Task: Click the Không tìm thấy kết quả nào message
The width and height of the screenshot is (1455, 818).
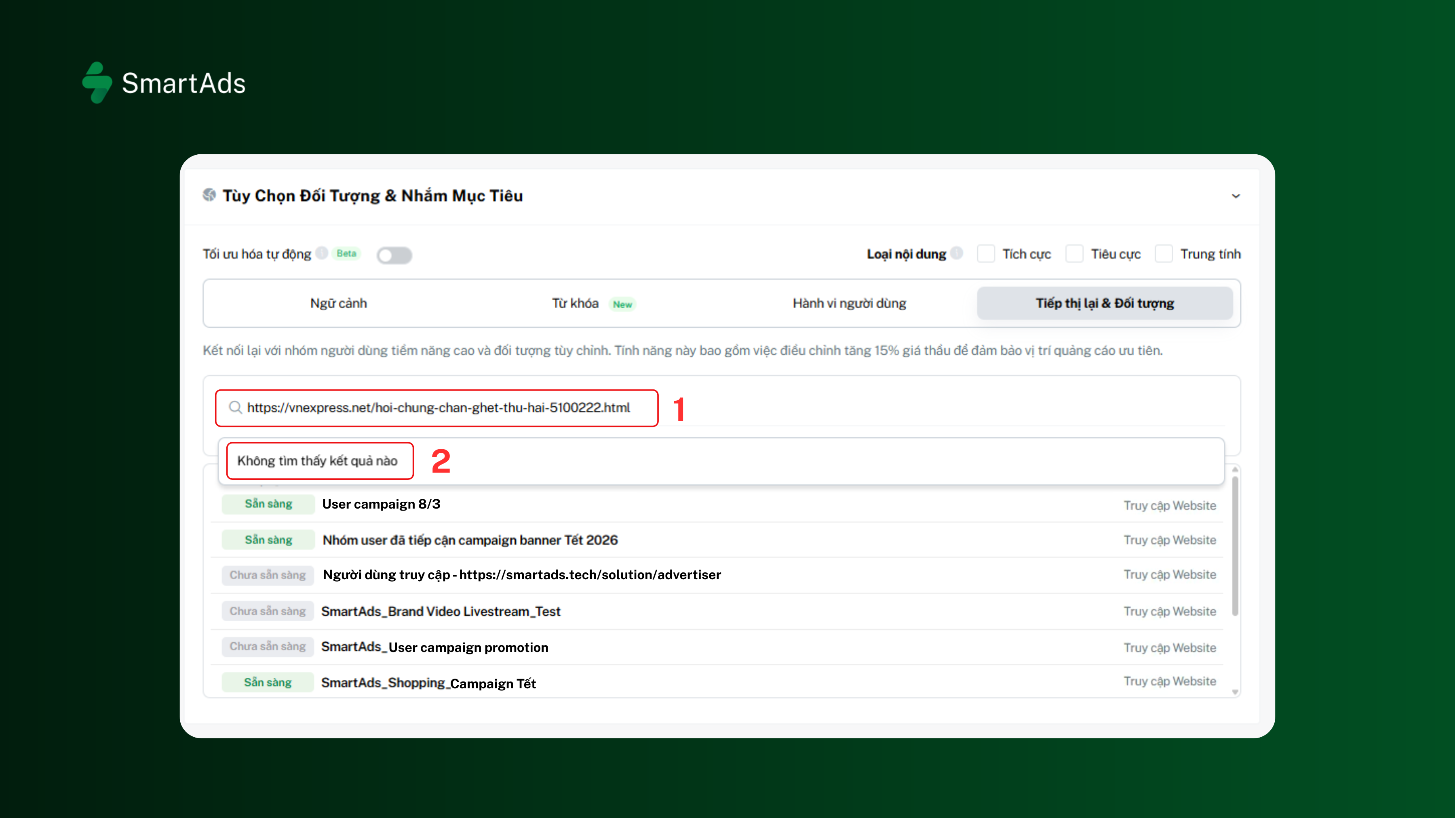Action: tap(317, 461)
